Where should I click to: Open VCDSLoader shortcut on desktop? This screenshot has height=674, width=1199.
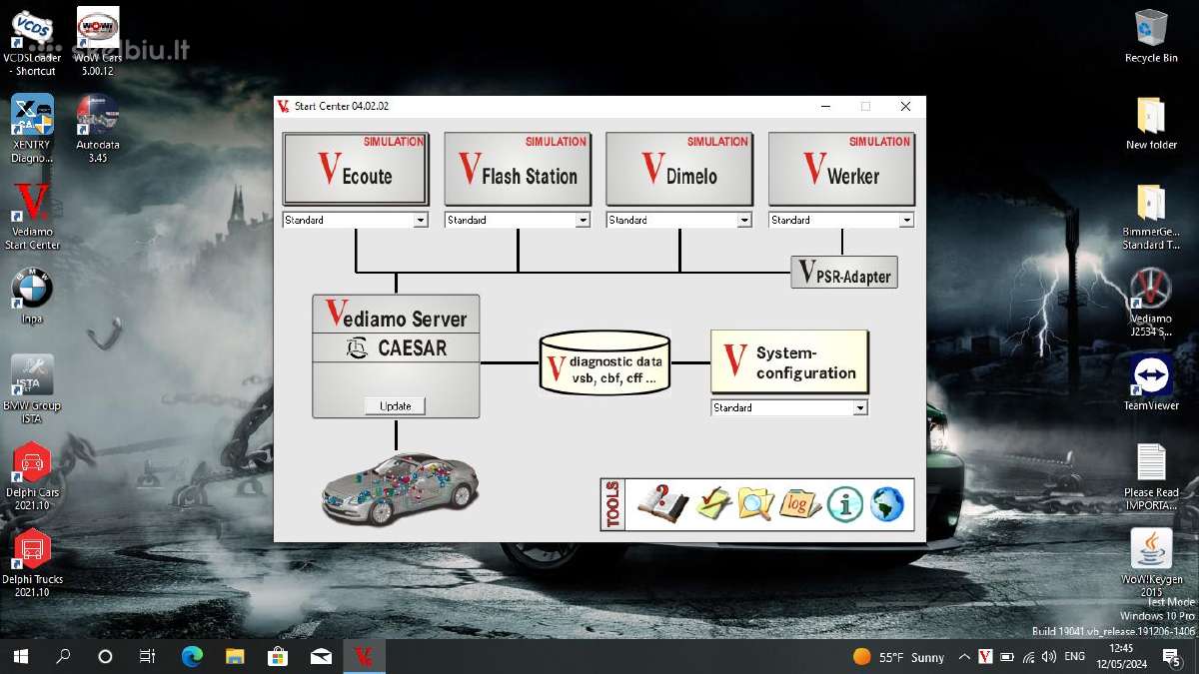click(32, 42)
